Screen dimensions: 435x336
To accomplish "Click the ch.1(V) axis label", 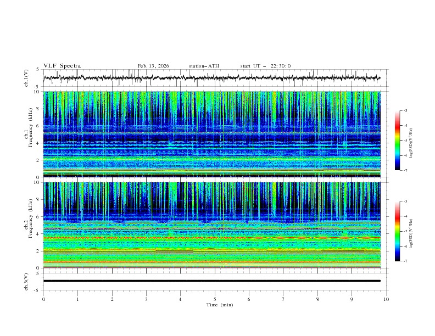I will click(26, 78).
